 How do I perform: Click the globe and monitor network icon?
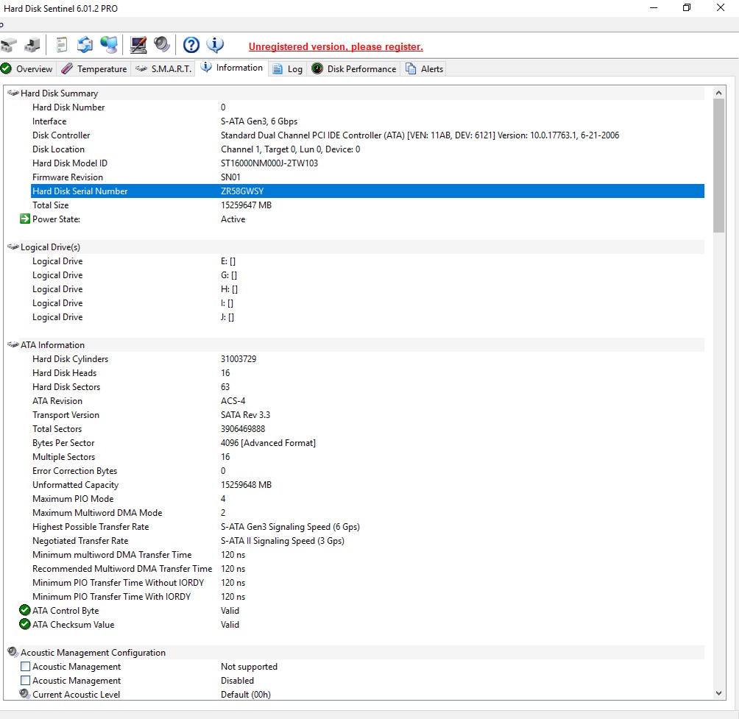(x=109, y=45)
